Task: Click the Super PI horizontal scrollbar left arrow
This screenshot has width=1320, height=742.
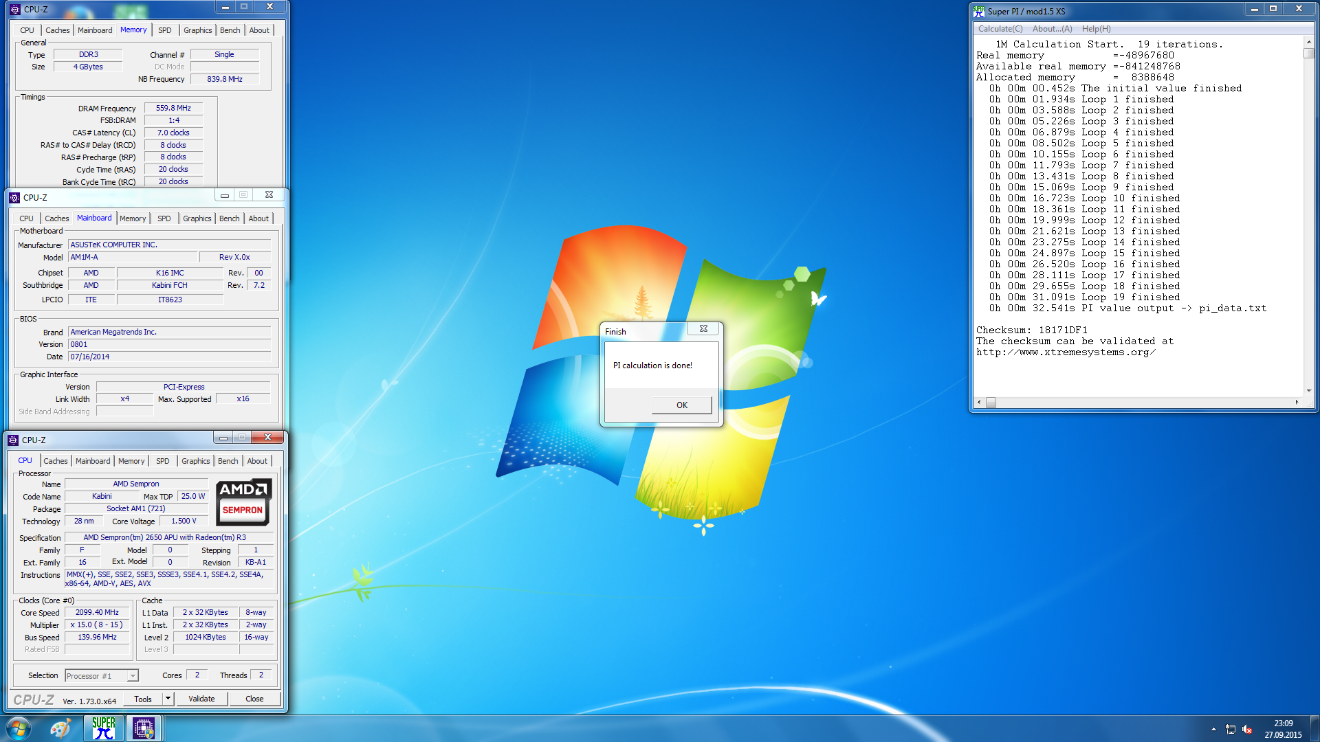Action: (x=979, y=402)
